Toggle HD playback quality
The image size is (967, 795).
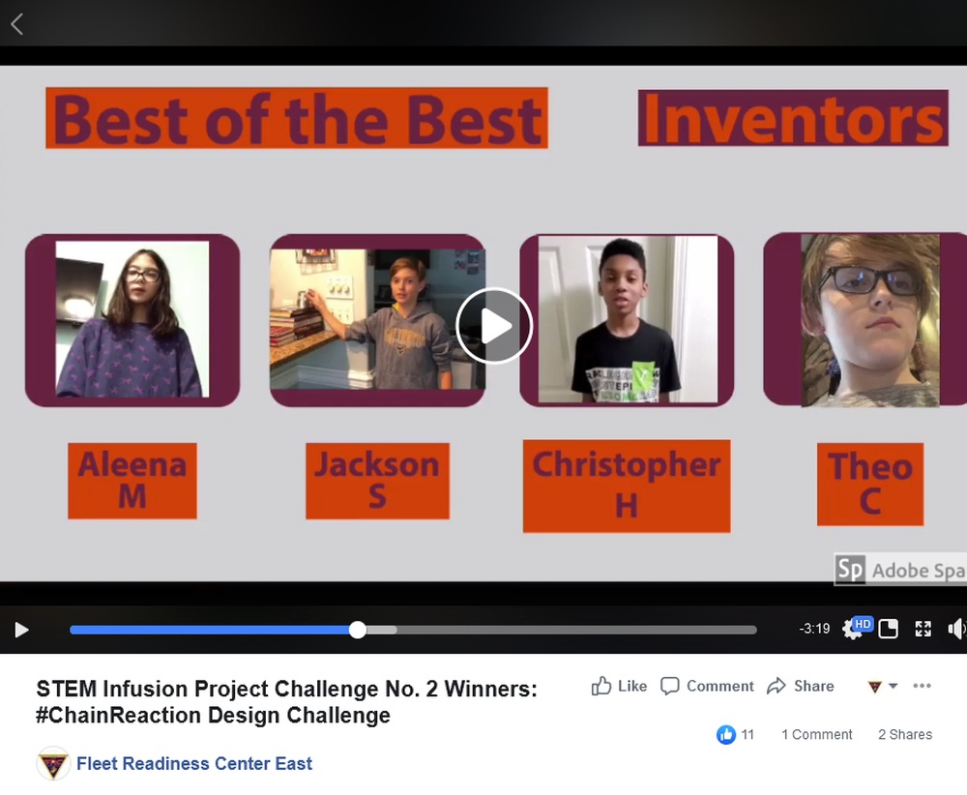[864, 622]
